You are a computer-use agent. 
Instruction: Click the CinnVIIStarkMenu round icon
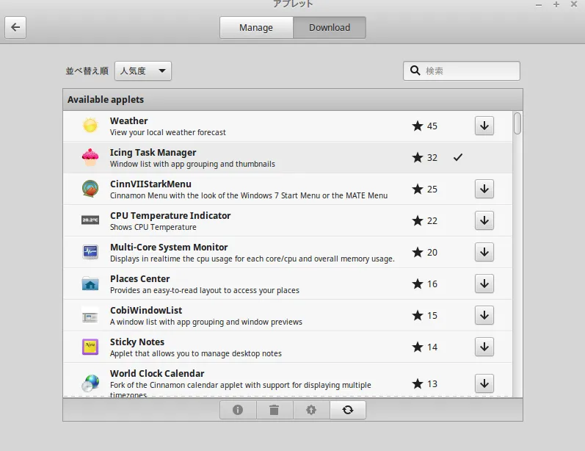click(x=90, y=189)
